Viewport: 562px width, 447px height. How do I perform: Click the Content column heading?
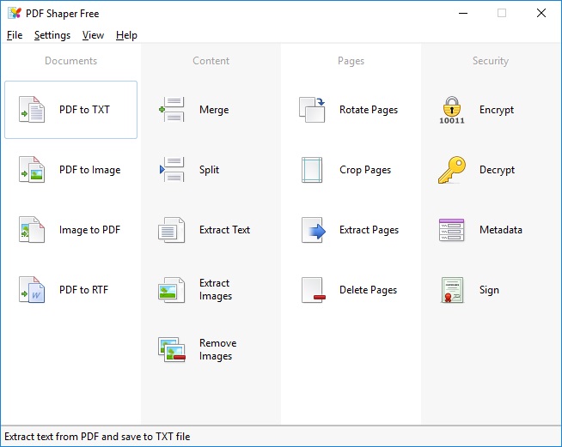(211, 61)
